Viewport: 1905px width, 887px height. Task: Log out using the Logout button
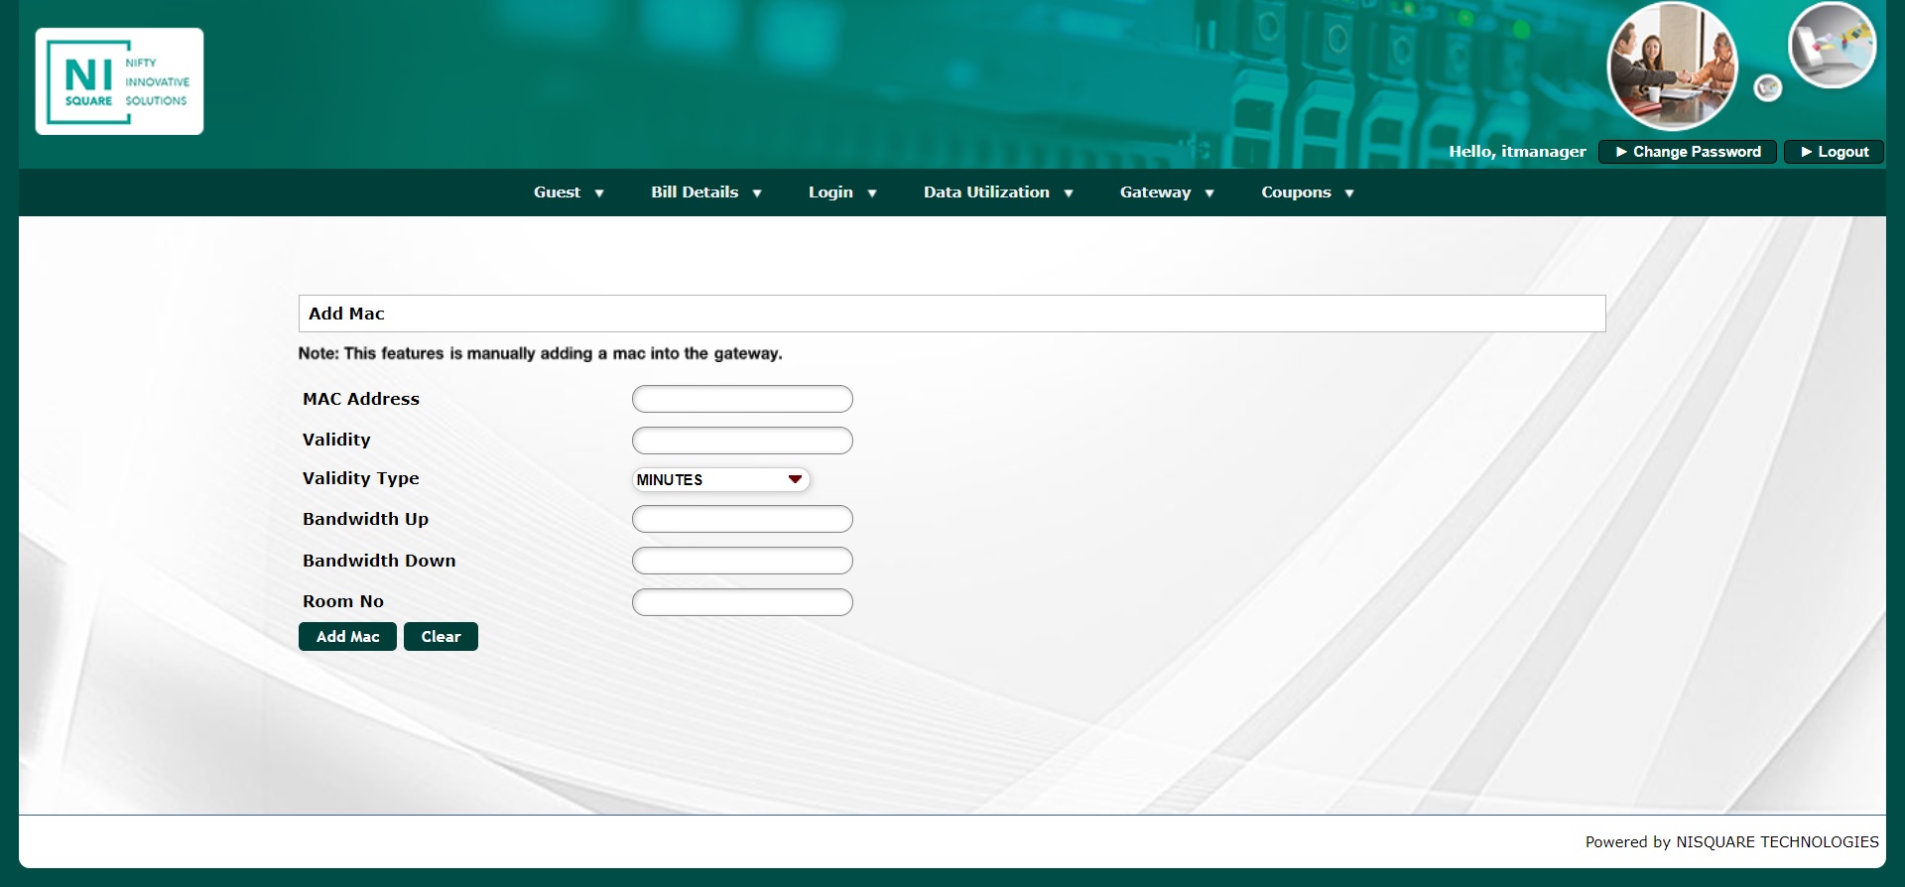point(1834,152)
